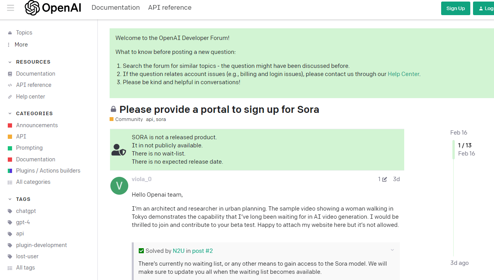This screenshot has height=280, width=494.
Task: Click the Help center link icon
Action: tap(10, 97)
